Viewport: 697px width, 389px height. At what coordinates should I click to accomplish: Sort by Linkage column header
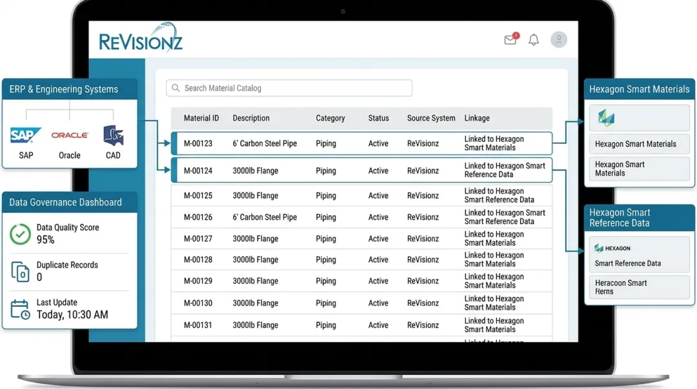click(477, 118)
